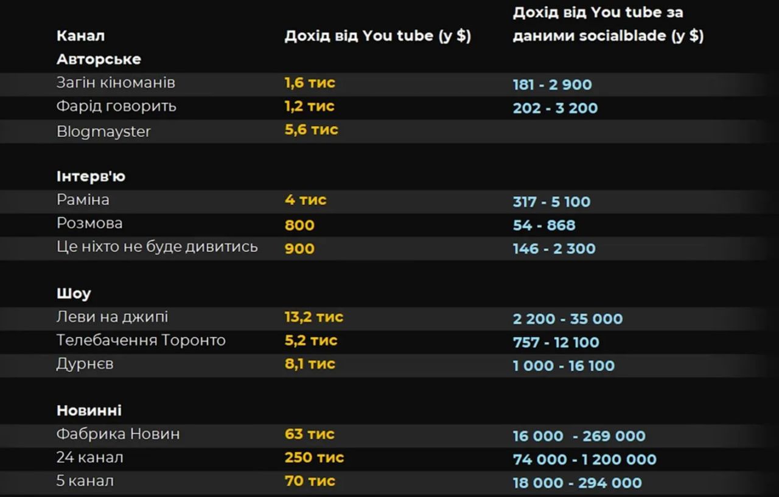Select the Шоу category heading
This screenshot has width=779, height=497.
point(74,294)
